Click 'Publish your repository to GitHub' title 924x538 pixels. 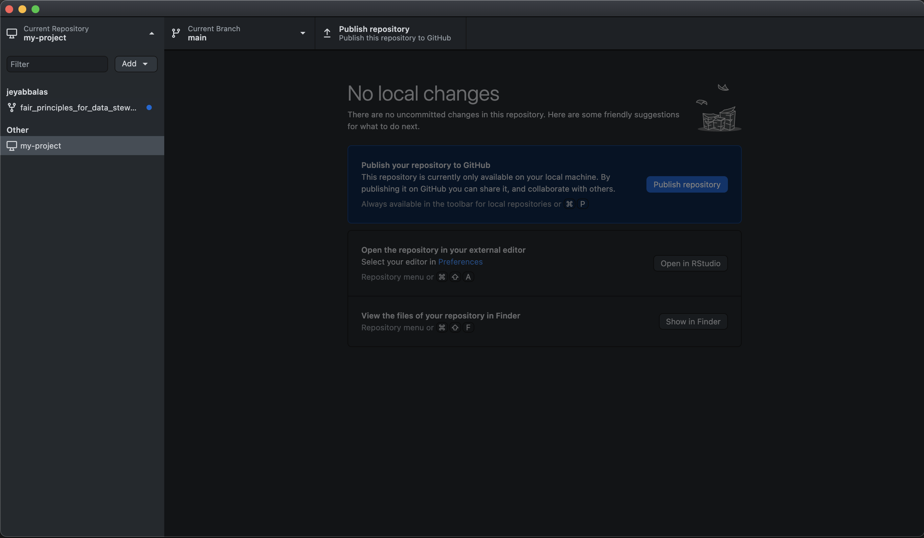pos(426,165)
